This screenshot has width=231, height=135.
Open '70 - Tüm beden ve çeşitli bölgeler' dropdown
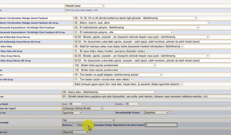118,75
